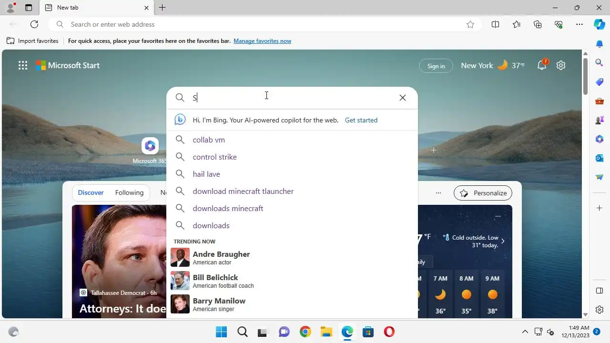Open sidebar Microsoft 365 icon
This screenshot has width=610, height=343.
tap(600, 139)
